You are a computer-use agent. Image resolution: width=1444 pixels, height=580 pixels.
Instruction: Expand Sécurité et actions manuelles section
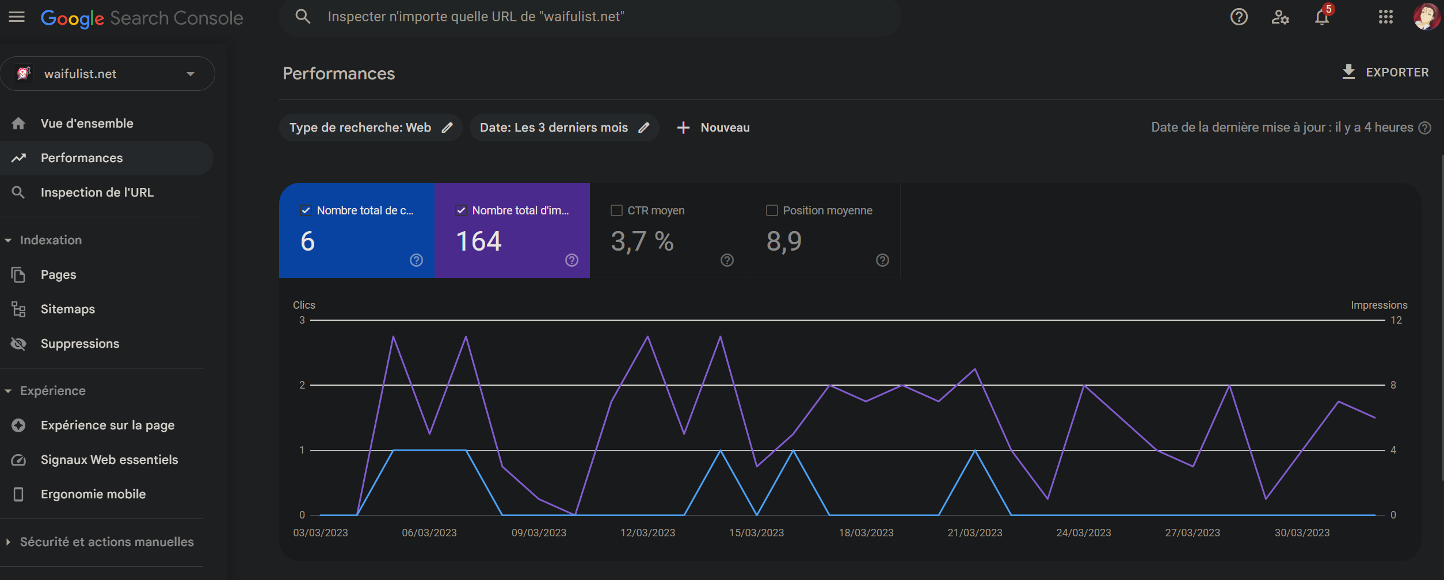tap(9, 542)
